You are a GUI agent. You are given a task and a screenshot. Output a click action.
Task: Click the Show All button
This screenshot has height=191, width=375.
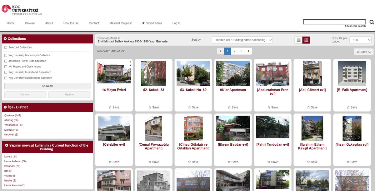tap(47, 86)
